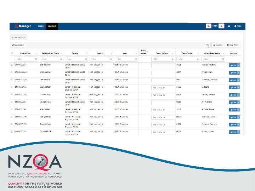Screen dimensions: 255x191
Task: Clear the Username filter with X
Action: tap(36, 59)
